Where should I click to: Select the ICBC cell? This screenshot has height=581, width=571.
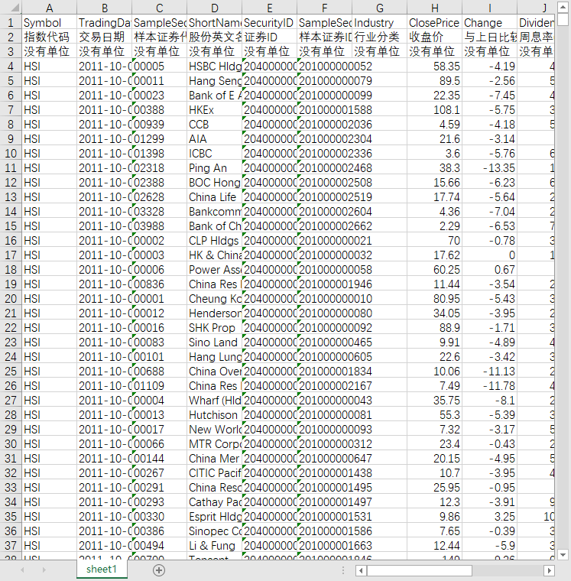coord(215,154)
